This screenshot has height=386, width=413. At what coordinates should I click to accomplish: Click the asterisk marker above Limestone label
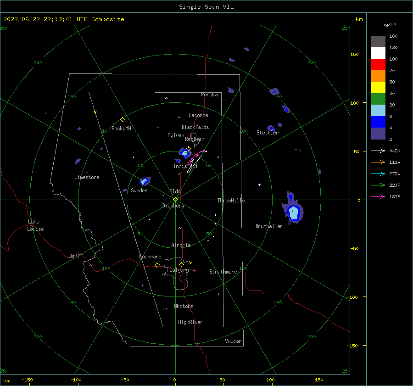click(87, 173)
